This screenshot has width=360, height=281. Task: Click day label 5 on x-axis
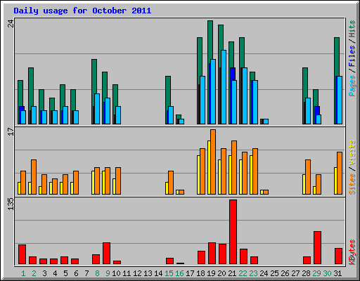coord(65,273)
